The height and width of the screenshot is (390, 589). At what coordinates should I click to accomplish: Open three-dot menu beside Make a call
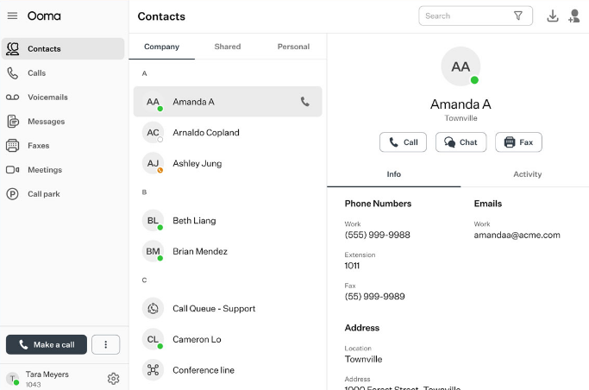pyautogui.click(x=105, y=345)
